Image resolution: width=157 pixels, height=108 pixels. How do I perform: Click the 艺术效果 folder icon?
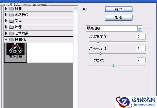[x=11, y=33]
